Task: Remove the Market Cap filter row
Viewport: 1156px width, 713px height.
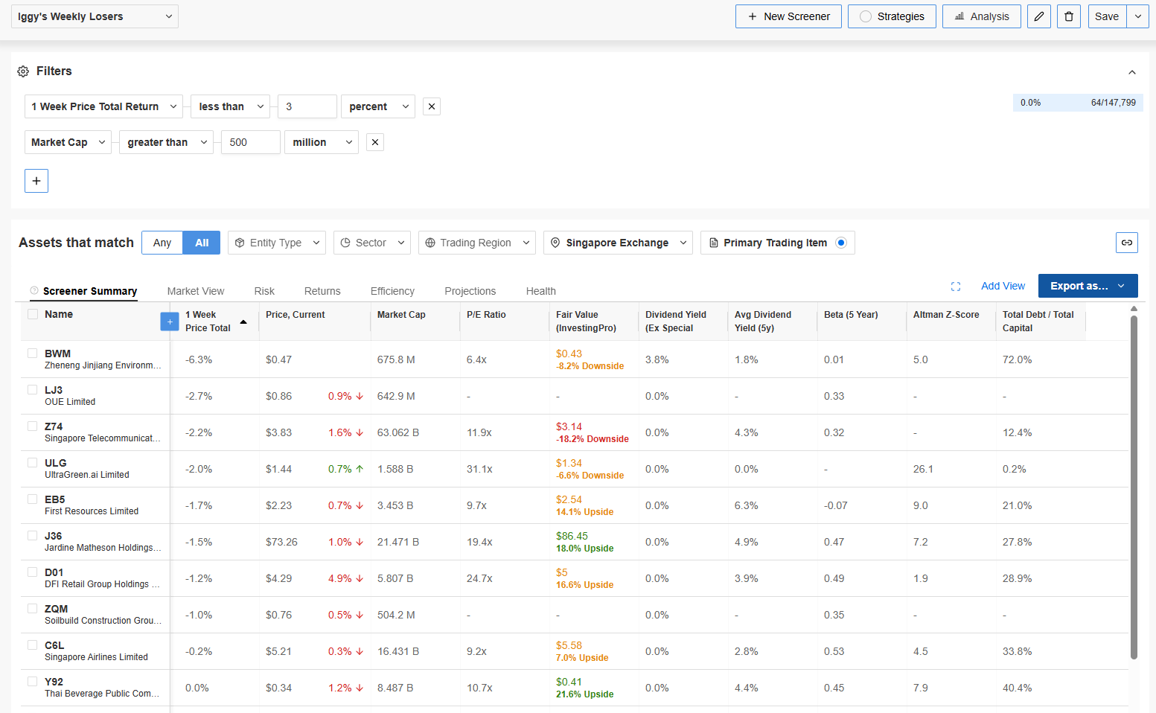Action: 375,142
